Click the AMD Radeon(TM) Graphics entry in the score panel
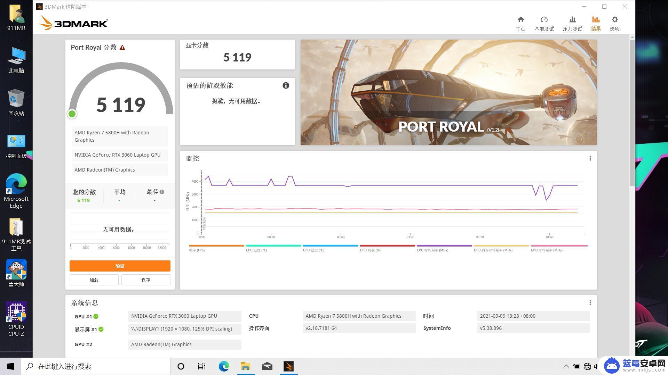Viewport: 668px width, 375px height. click(x=120, y=170)
